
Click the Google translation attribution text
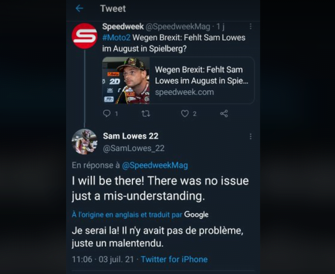pyautogui.click(x=196, y=215)
